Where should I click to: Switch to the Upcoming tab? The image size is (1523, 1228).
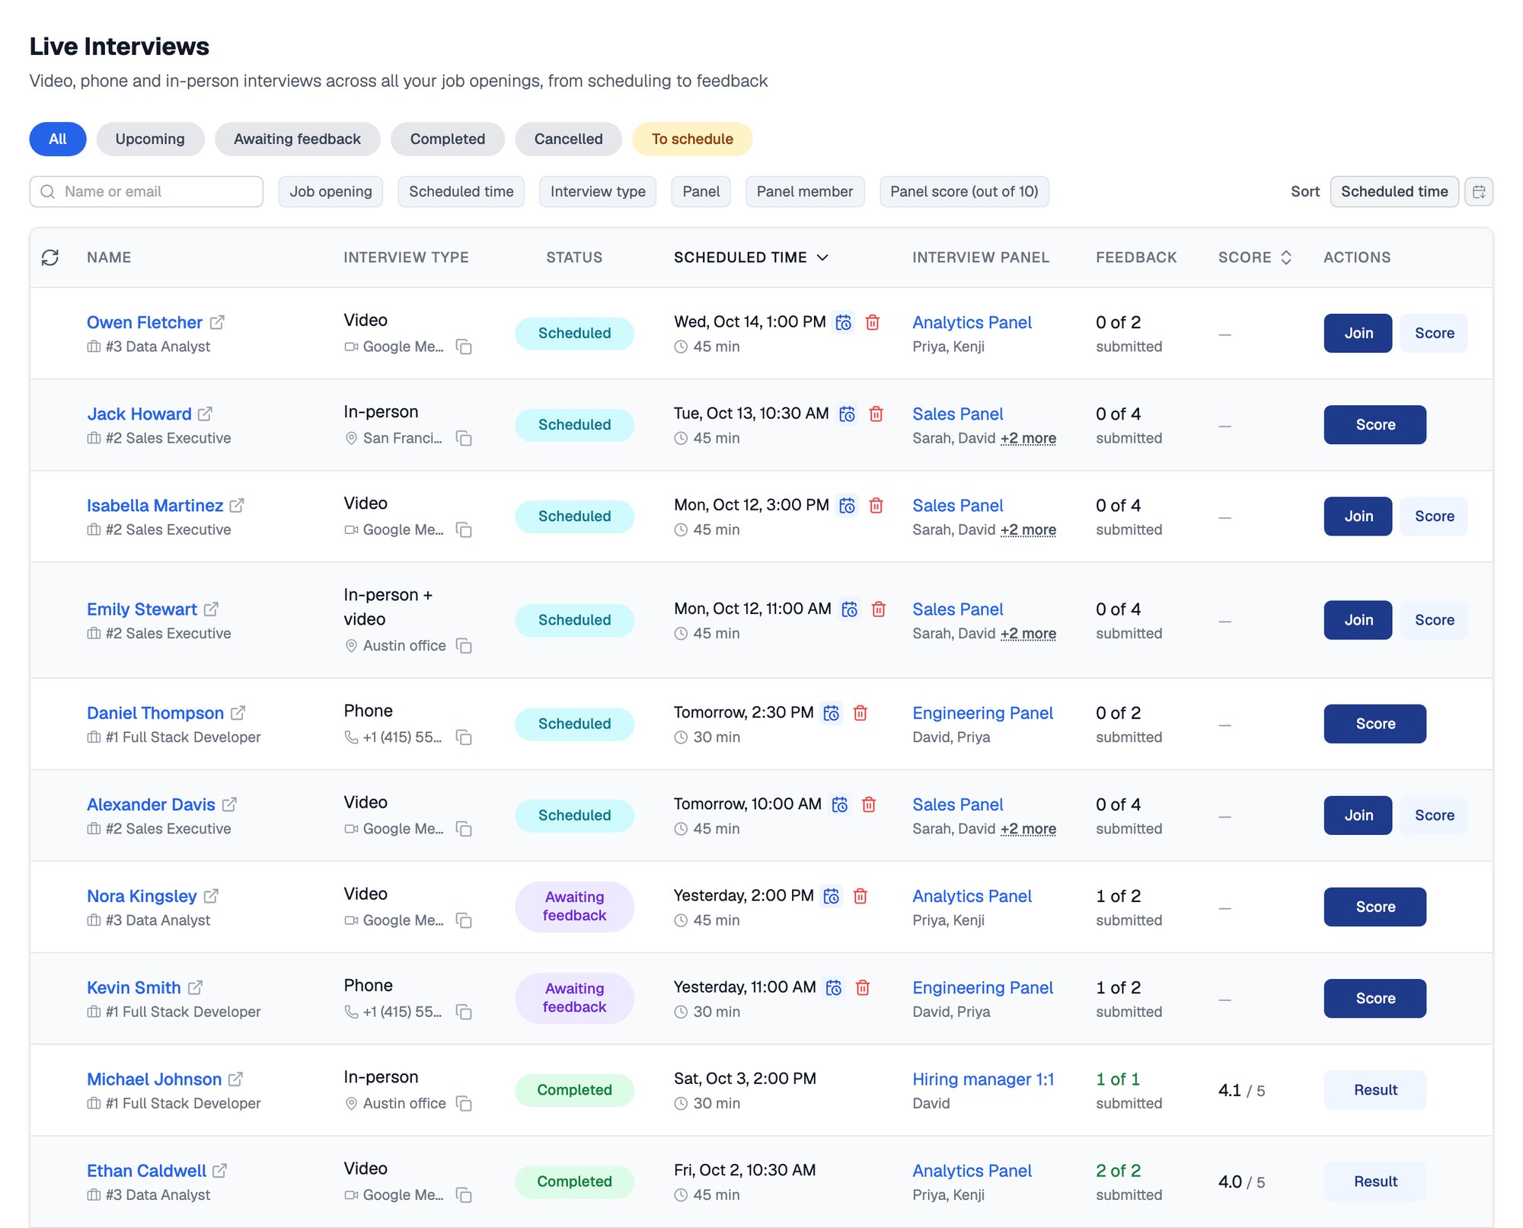pos(150,139)
